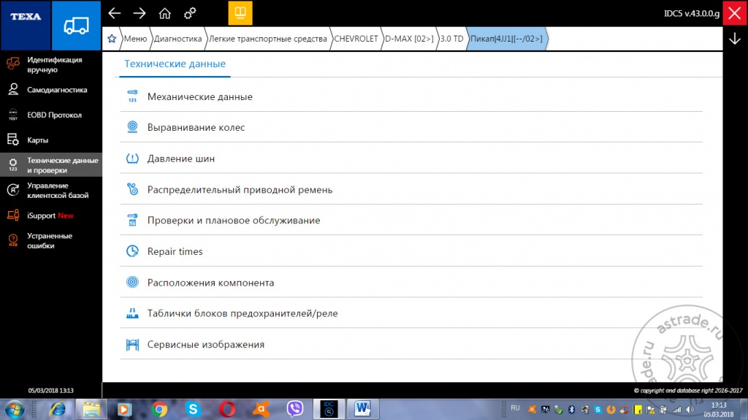Open Avast icon in taskbar
Screen dimensions: 748x420
click(261, 410)
